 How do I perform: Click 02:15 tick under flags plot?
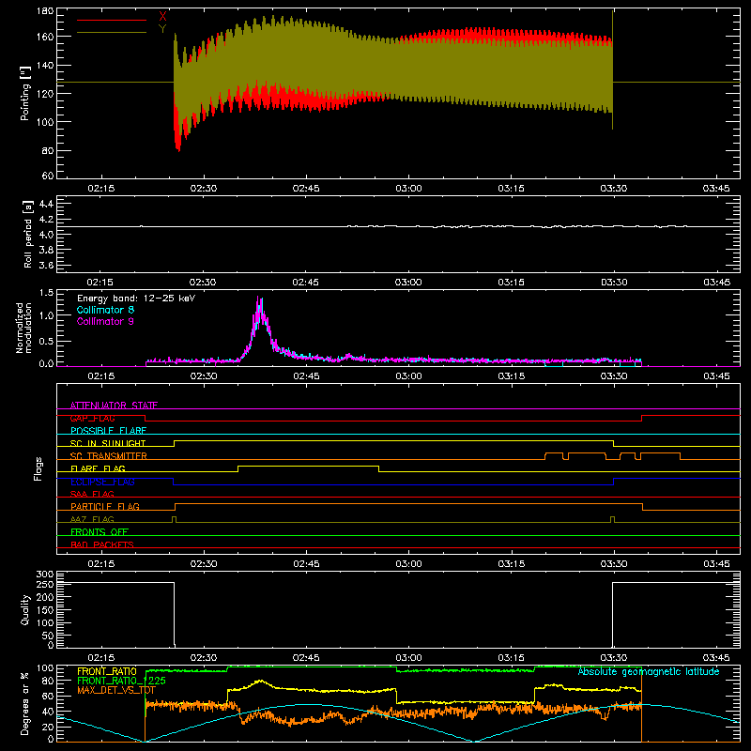pyautogui.click(x=101, y=564)
